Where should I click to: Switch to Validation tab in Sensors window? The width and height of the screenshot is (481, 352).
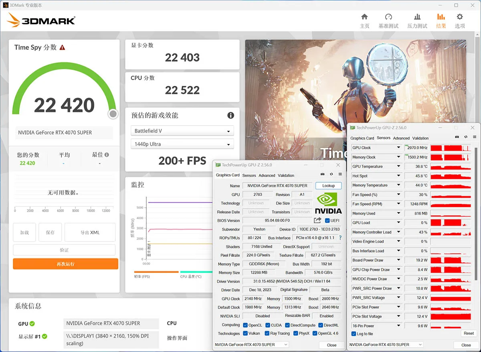420,138
